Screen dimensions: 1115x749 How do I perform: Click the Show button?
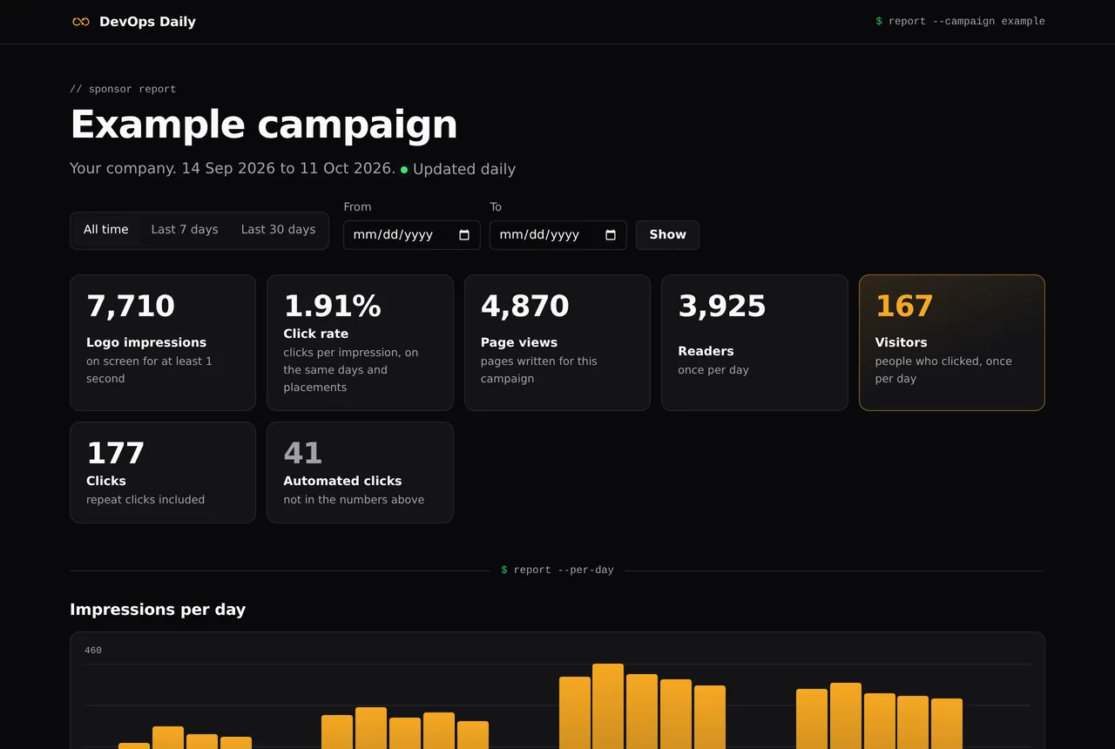coord(667,235)
